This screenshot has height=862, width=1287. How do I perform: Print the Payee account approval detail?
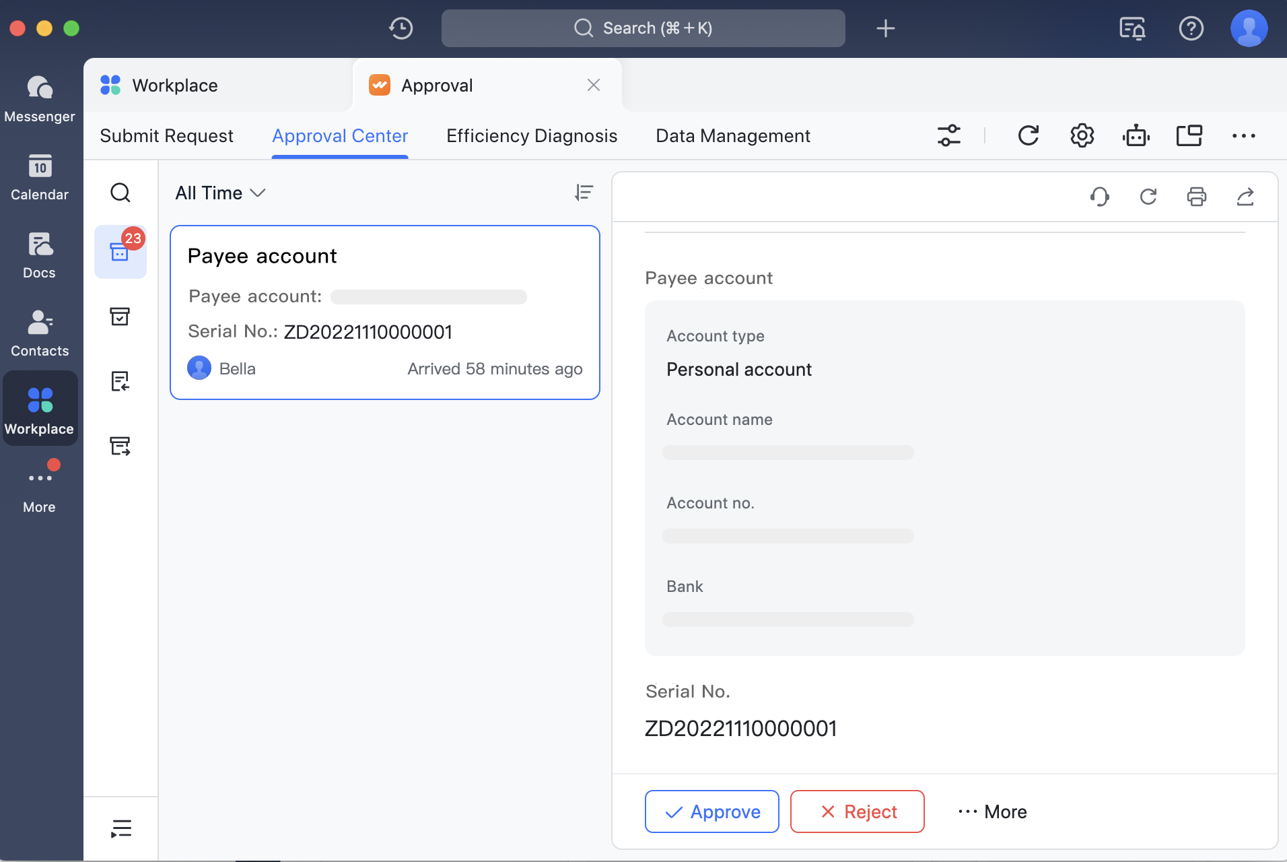click(x=1196, y=197)
